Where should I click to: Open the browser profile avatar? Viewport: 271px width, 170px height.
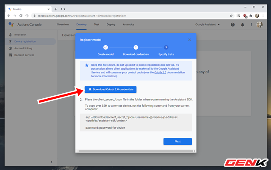tap(257, 16)
